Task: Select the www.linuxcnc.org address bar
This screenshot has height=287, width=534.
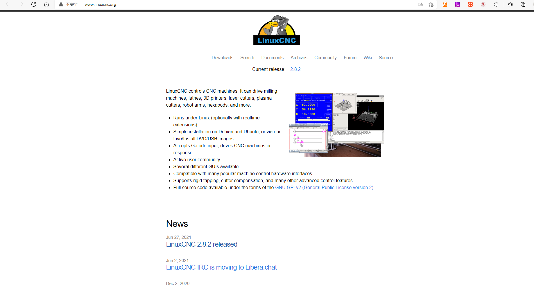Action: click(x=100, y=5)
